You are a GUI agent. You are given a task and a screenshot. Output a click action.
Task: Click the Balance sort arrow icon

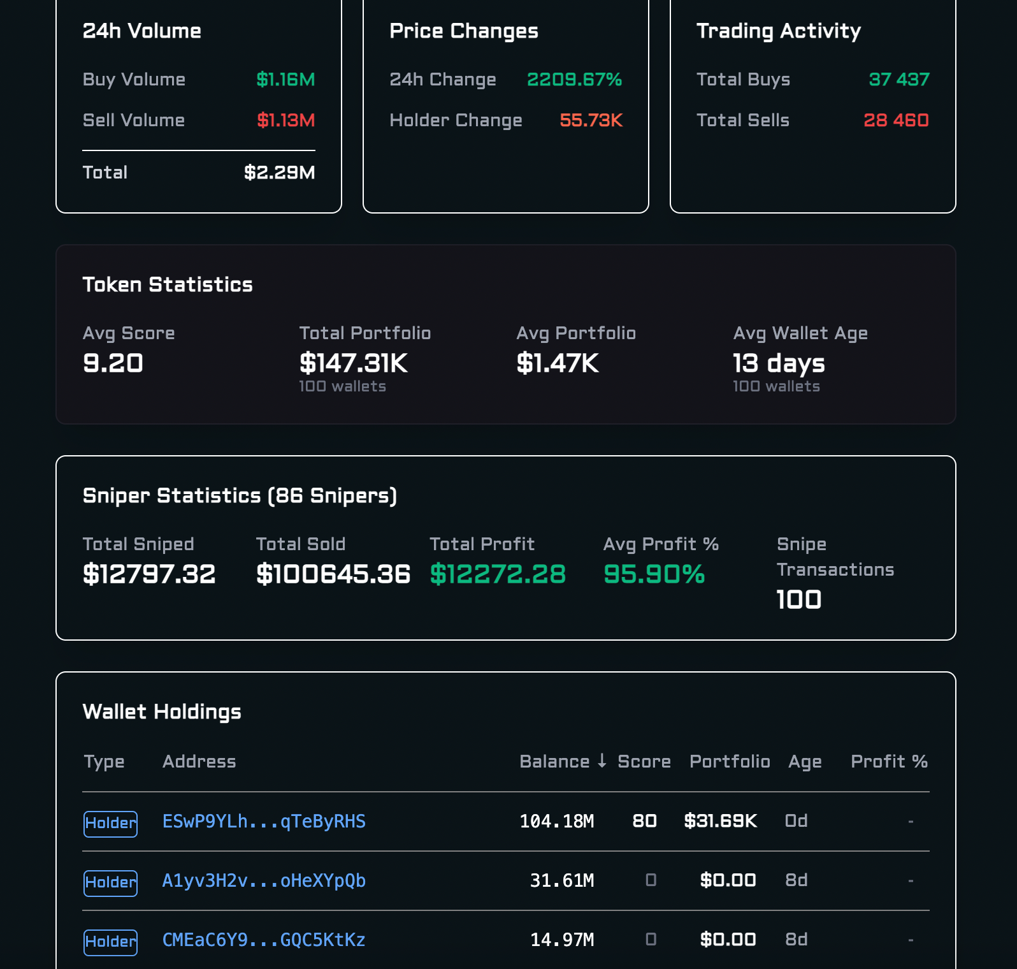[602, 761]
